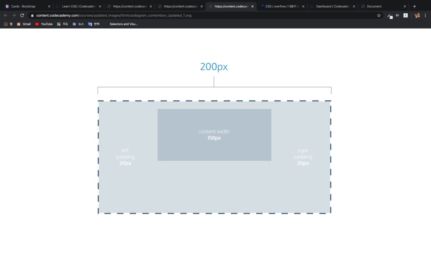Open the Apps grid bookmark
The image size is (431, 269).
[x=8, y=24]
